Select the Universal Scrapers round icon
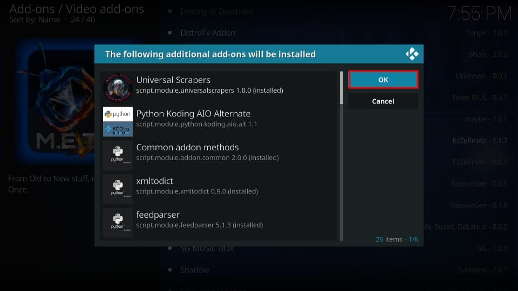This screenshot has height=291, width=518. click(118, 88)
